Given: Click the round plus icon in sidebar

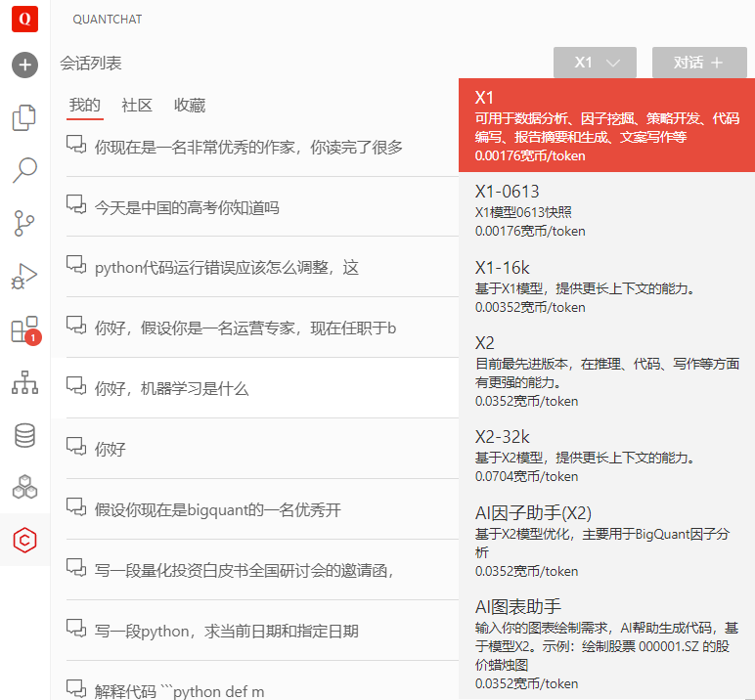Looking at the screenshot, I should click(x=24, y=66).
